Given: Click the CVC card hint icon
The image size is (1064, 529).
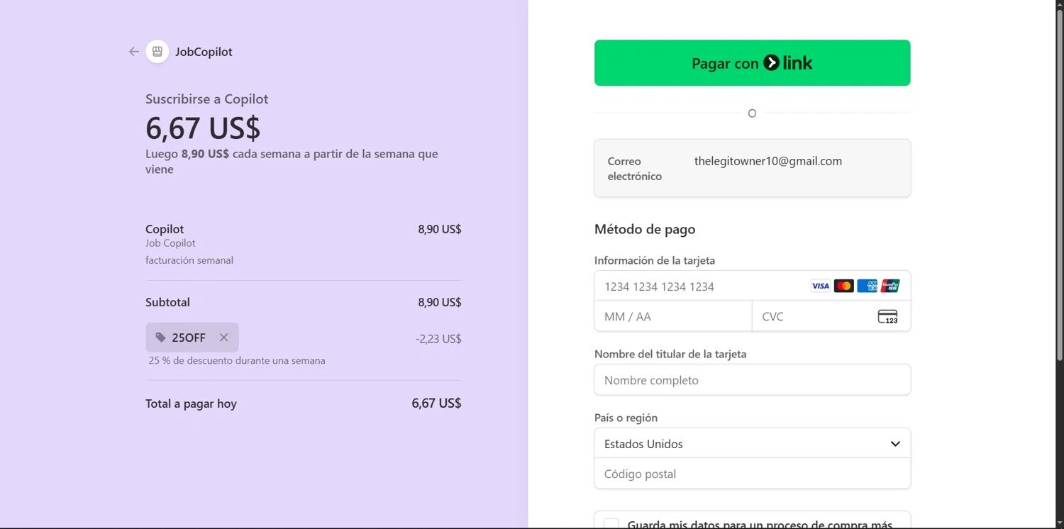Looking at the screenshot, I should (888, 316).
